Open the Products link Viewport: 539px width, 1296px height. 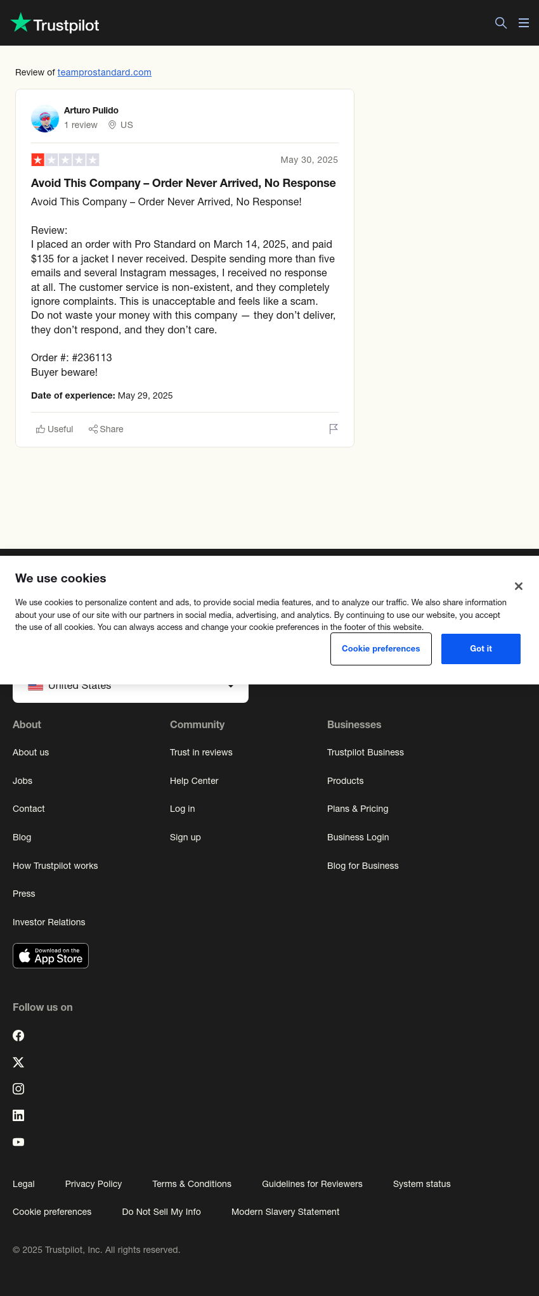[x=346, y=781]
